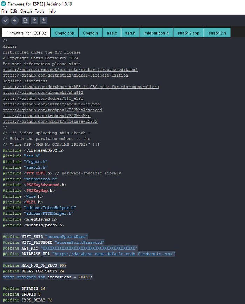Image resolution: width=245 pixels, height=304 pixels.
Task: Click the Arduino logo in the title bar
Action: [x=3, y=4]
